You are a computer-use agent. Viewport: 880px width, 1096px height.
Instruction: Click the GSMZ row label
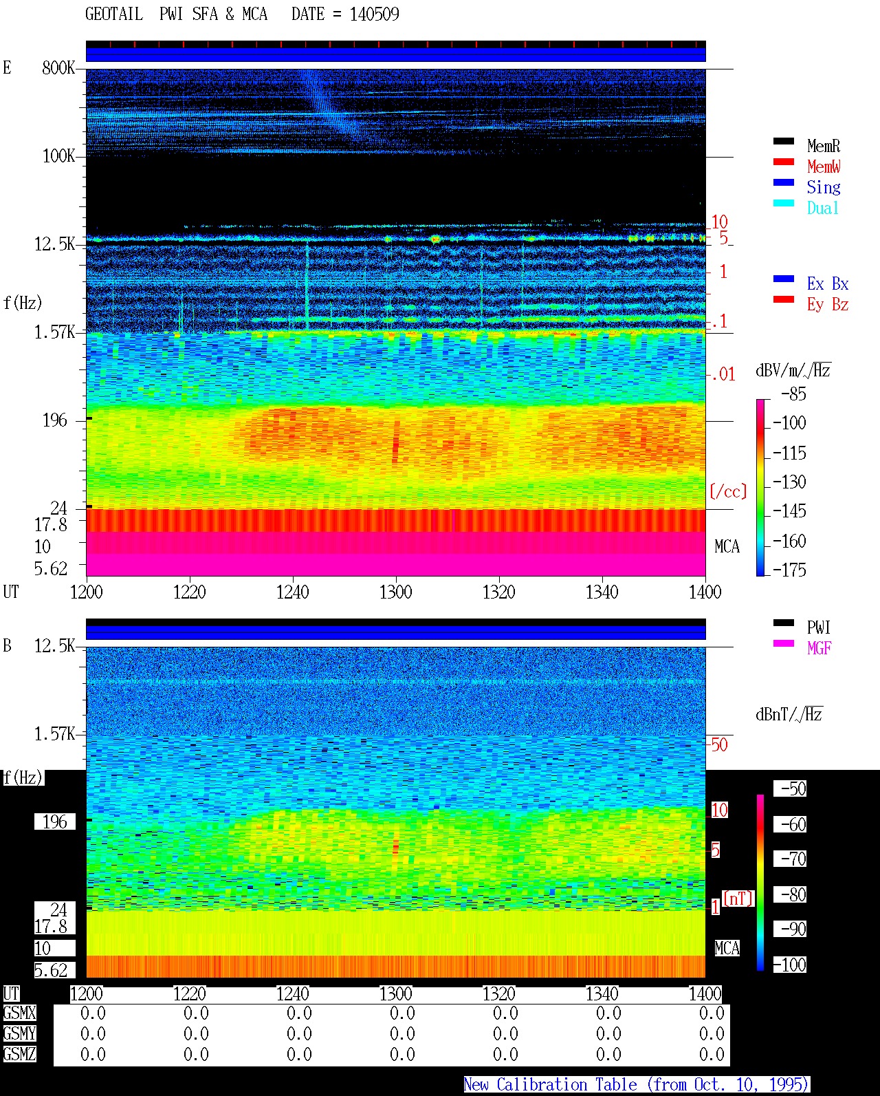pos(19,1054)
